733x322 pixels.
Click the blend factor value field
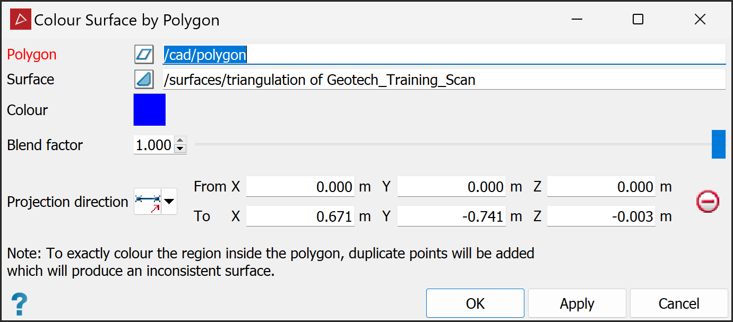(153, 145)
